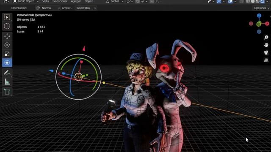Expand the Opciones dropdown

(x=262, y=8)
